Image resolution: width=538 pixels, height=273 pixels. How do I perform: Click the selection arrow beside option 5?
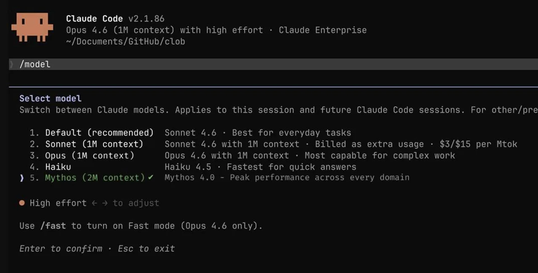22,178
